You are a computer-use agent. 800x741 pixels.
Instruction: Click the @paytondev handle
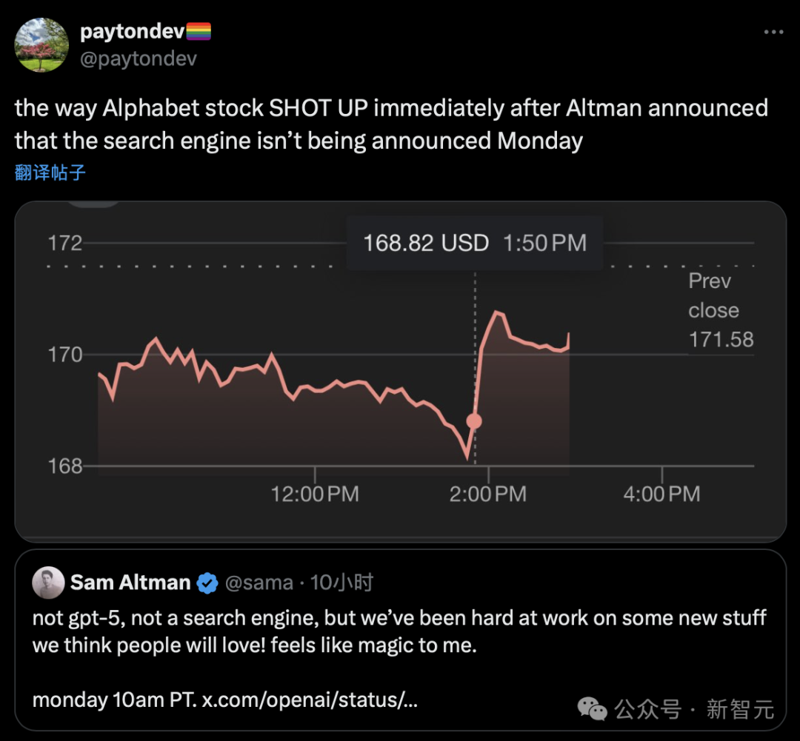point(138,58)
